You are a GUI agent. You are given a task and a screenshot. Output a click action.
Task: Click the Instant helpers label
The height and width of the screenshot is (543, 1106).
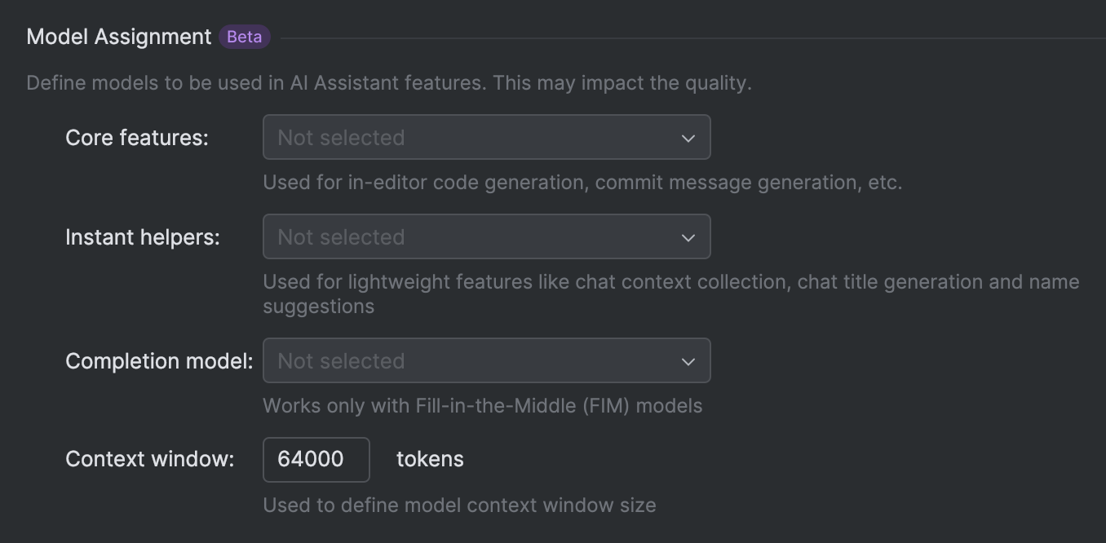[x=142, y=236]
